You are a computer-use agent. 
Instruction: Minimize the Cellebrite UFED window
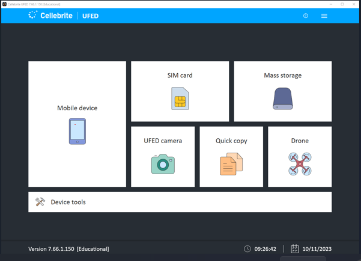pyautogui.click(x=331, y=4)
